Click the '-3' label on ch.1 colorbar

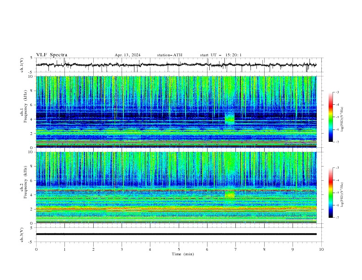(x=337, y=92)
